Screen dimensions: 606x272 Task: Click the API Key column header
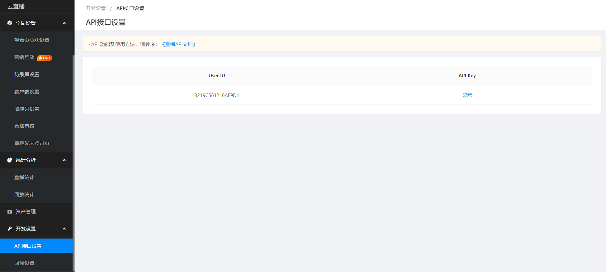point(467,75)
